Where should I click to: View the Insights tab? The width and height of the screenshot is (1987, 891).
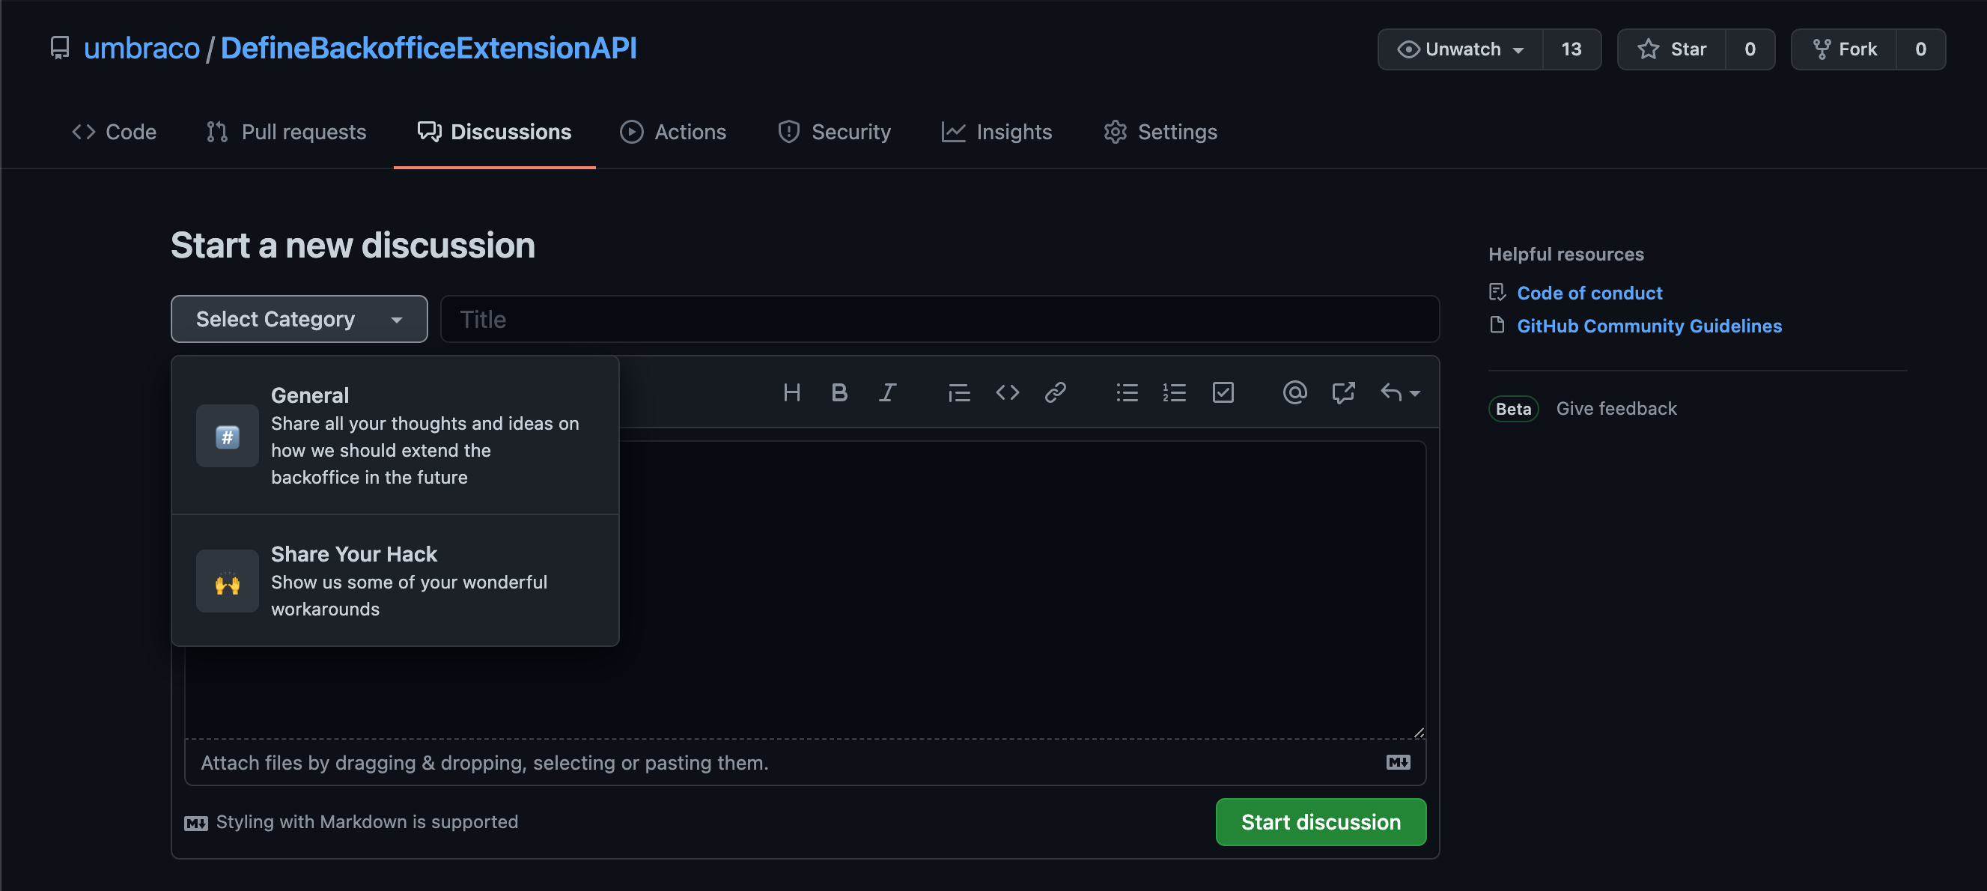[996, 131]
